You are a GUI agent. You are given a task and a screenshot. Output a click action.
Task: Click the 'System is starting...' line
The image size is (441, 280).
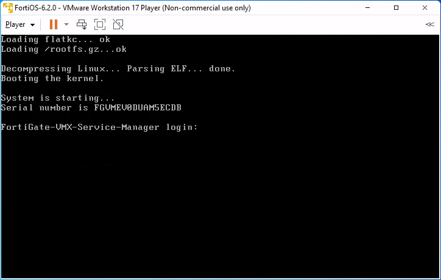click(x=58, y=98)
